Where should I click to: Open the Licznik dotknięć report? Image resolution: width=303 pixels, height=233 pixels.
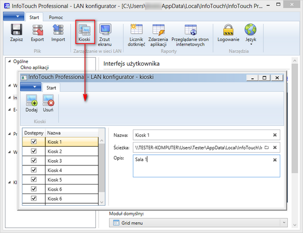[x=136, y=35]
